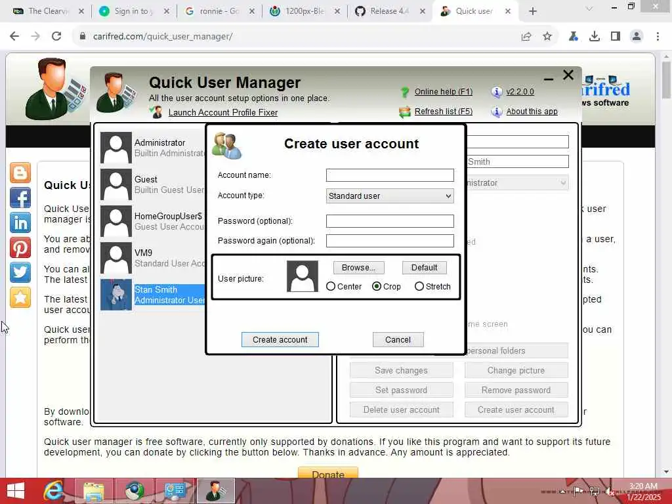Screen dimensions: 672x504
Task: Click into the Account name field
Action: tap(390, 175)
